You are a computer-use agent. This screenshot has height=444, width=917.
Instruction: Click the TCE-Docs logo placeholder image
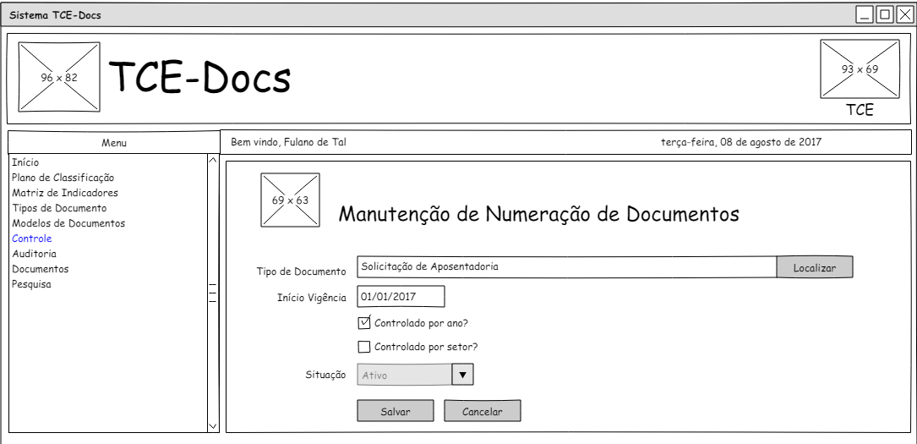[x=59, y=77]
